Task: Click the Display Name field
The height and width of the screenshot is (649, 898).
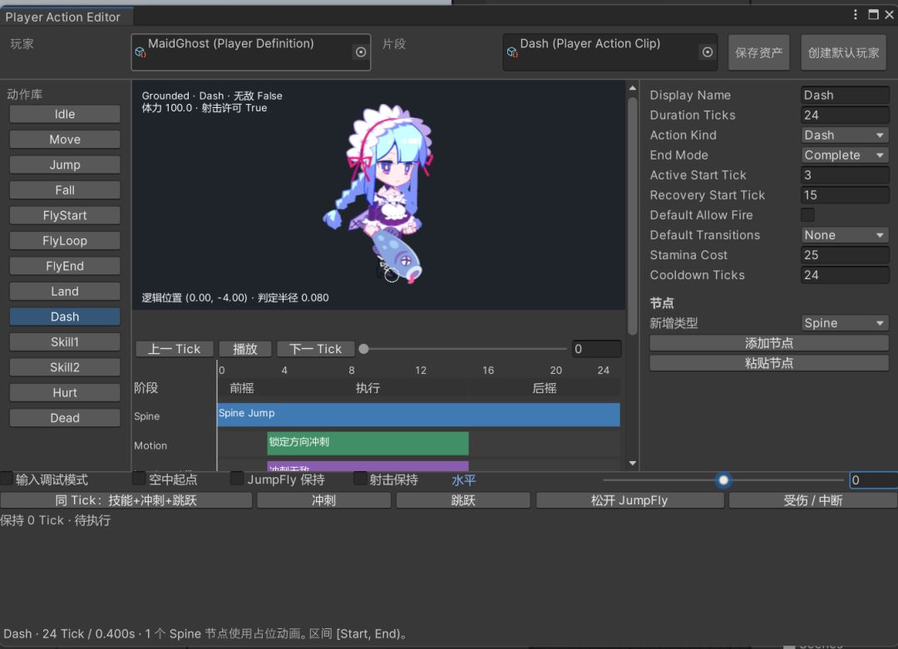Action: point(845,95)
